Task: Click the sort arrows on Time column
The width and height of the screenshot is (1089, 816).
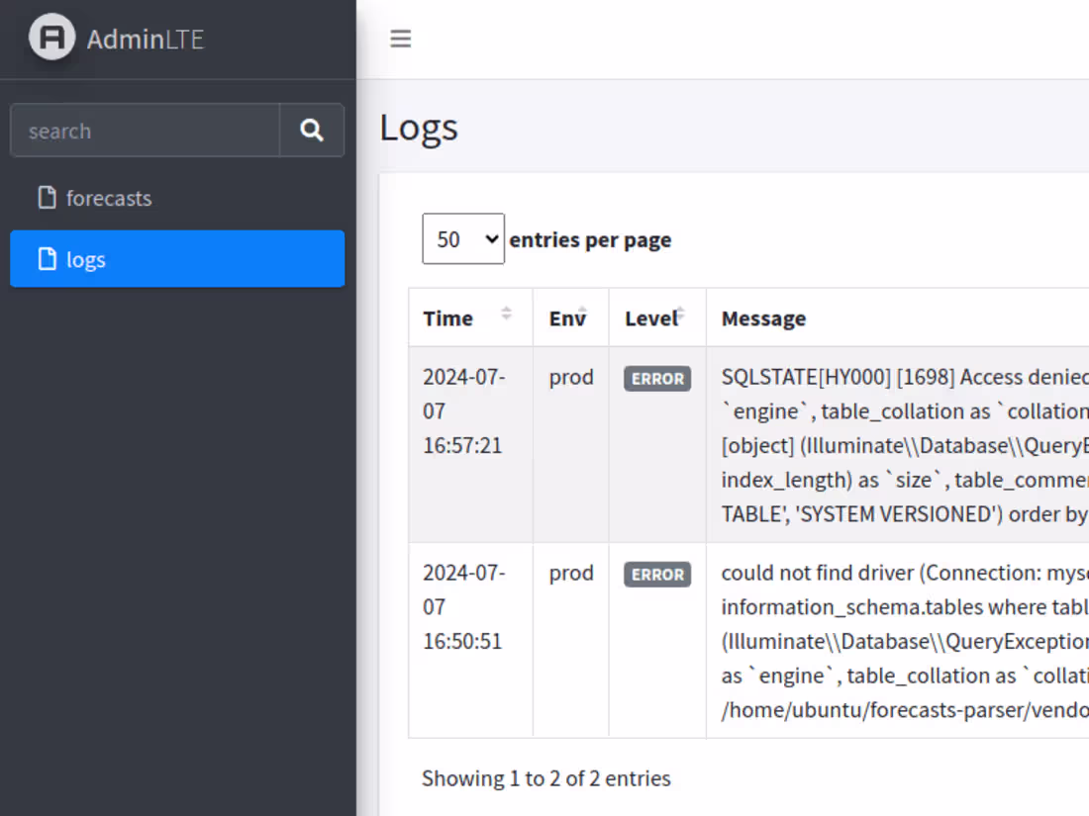Action: [505, 315]
